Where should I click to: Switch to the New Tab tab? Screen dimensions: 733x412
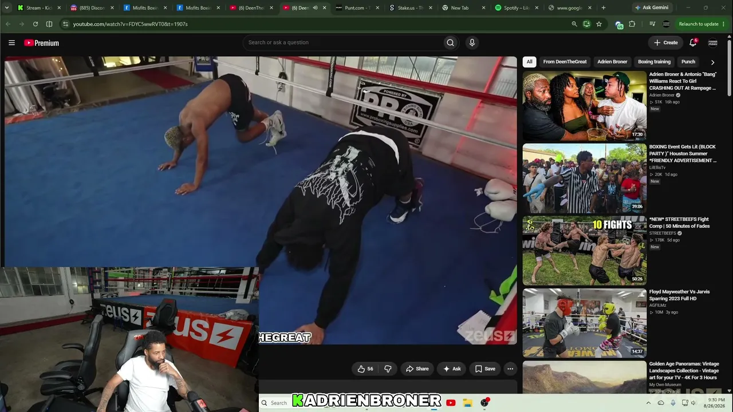463,8
